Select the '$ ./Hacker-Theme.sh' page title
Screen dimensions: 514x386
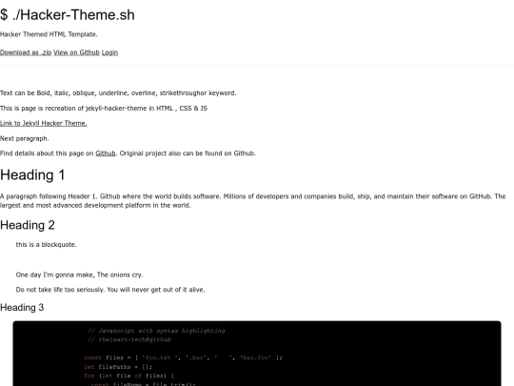point(68,15)
